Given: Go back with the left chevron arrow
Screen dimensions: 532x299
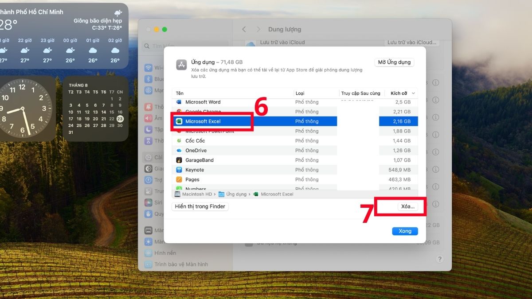Looking at the screenshot, I should click(x=244, y=29).
